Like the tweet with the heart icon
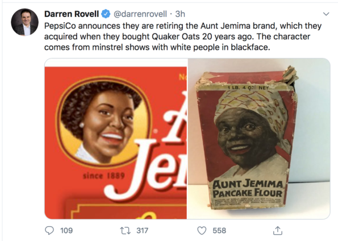Image resolution: width=338 pixels, height=241 pixels. coord(202,231)
